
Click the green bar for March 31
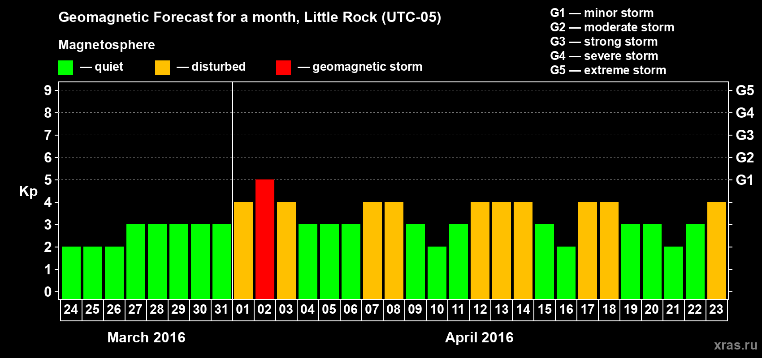(x=222, y=262)
